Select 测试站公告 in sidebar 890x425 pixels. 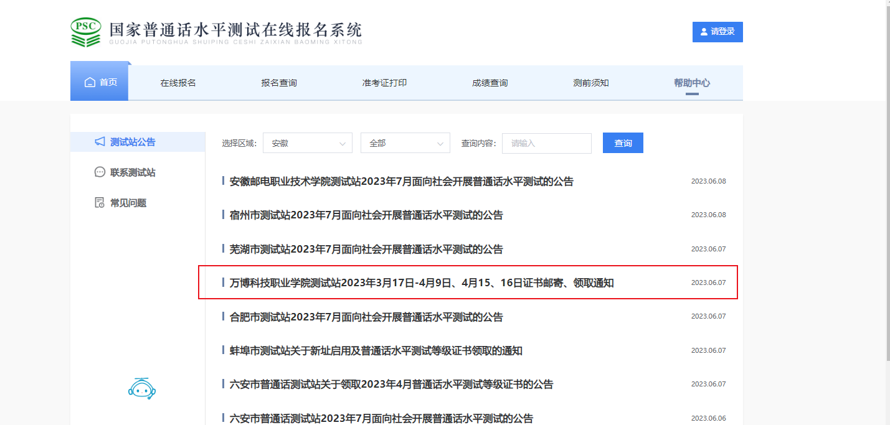pos(138,142)
